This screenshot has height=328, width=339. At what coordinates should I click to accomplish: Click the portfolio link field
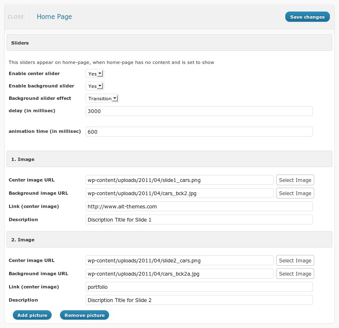[x=199, y=287]
